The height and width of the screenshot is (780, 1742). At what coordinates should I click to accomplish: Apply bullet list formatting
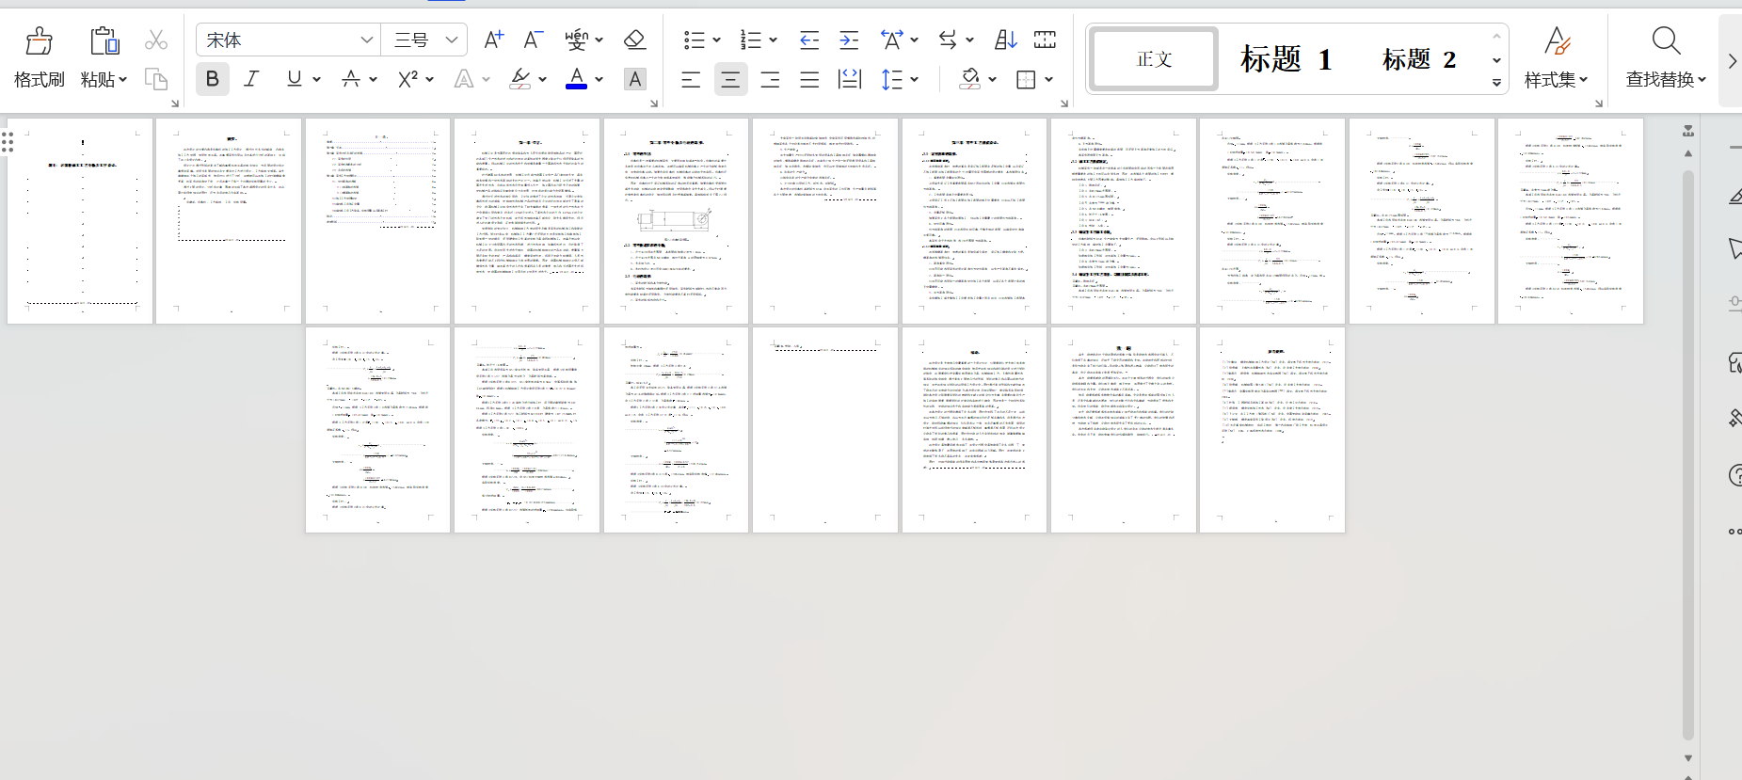695,40
